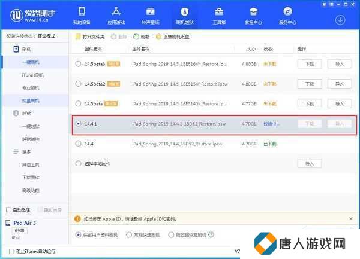Screen dimensions: 360x259
Task: Open 越狱插件 in sidebar
Action: pos(31,139)
